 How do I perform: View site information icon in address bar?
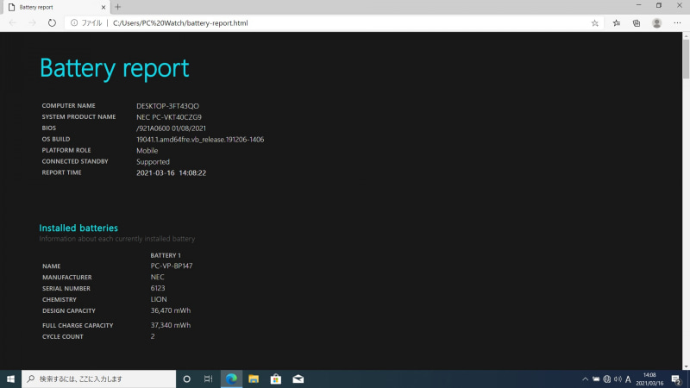click(x=74, y=23)
